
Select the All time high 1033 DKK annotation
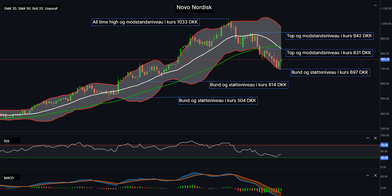[146, 22]
